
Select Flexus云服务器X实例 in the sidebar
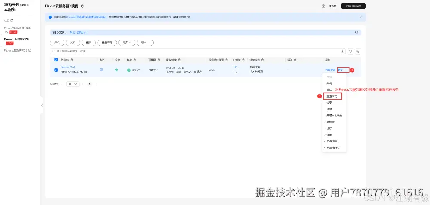(x=17, y=39)
